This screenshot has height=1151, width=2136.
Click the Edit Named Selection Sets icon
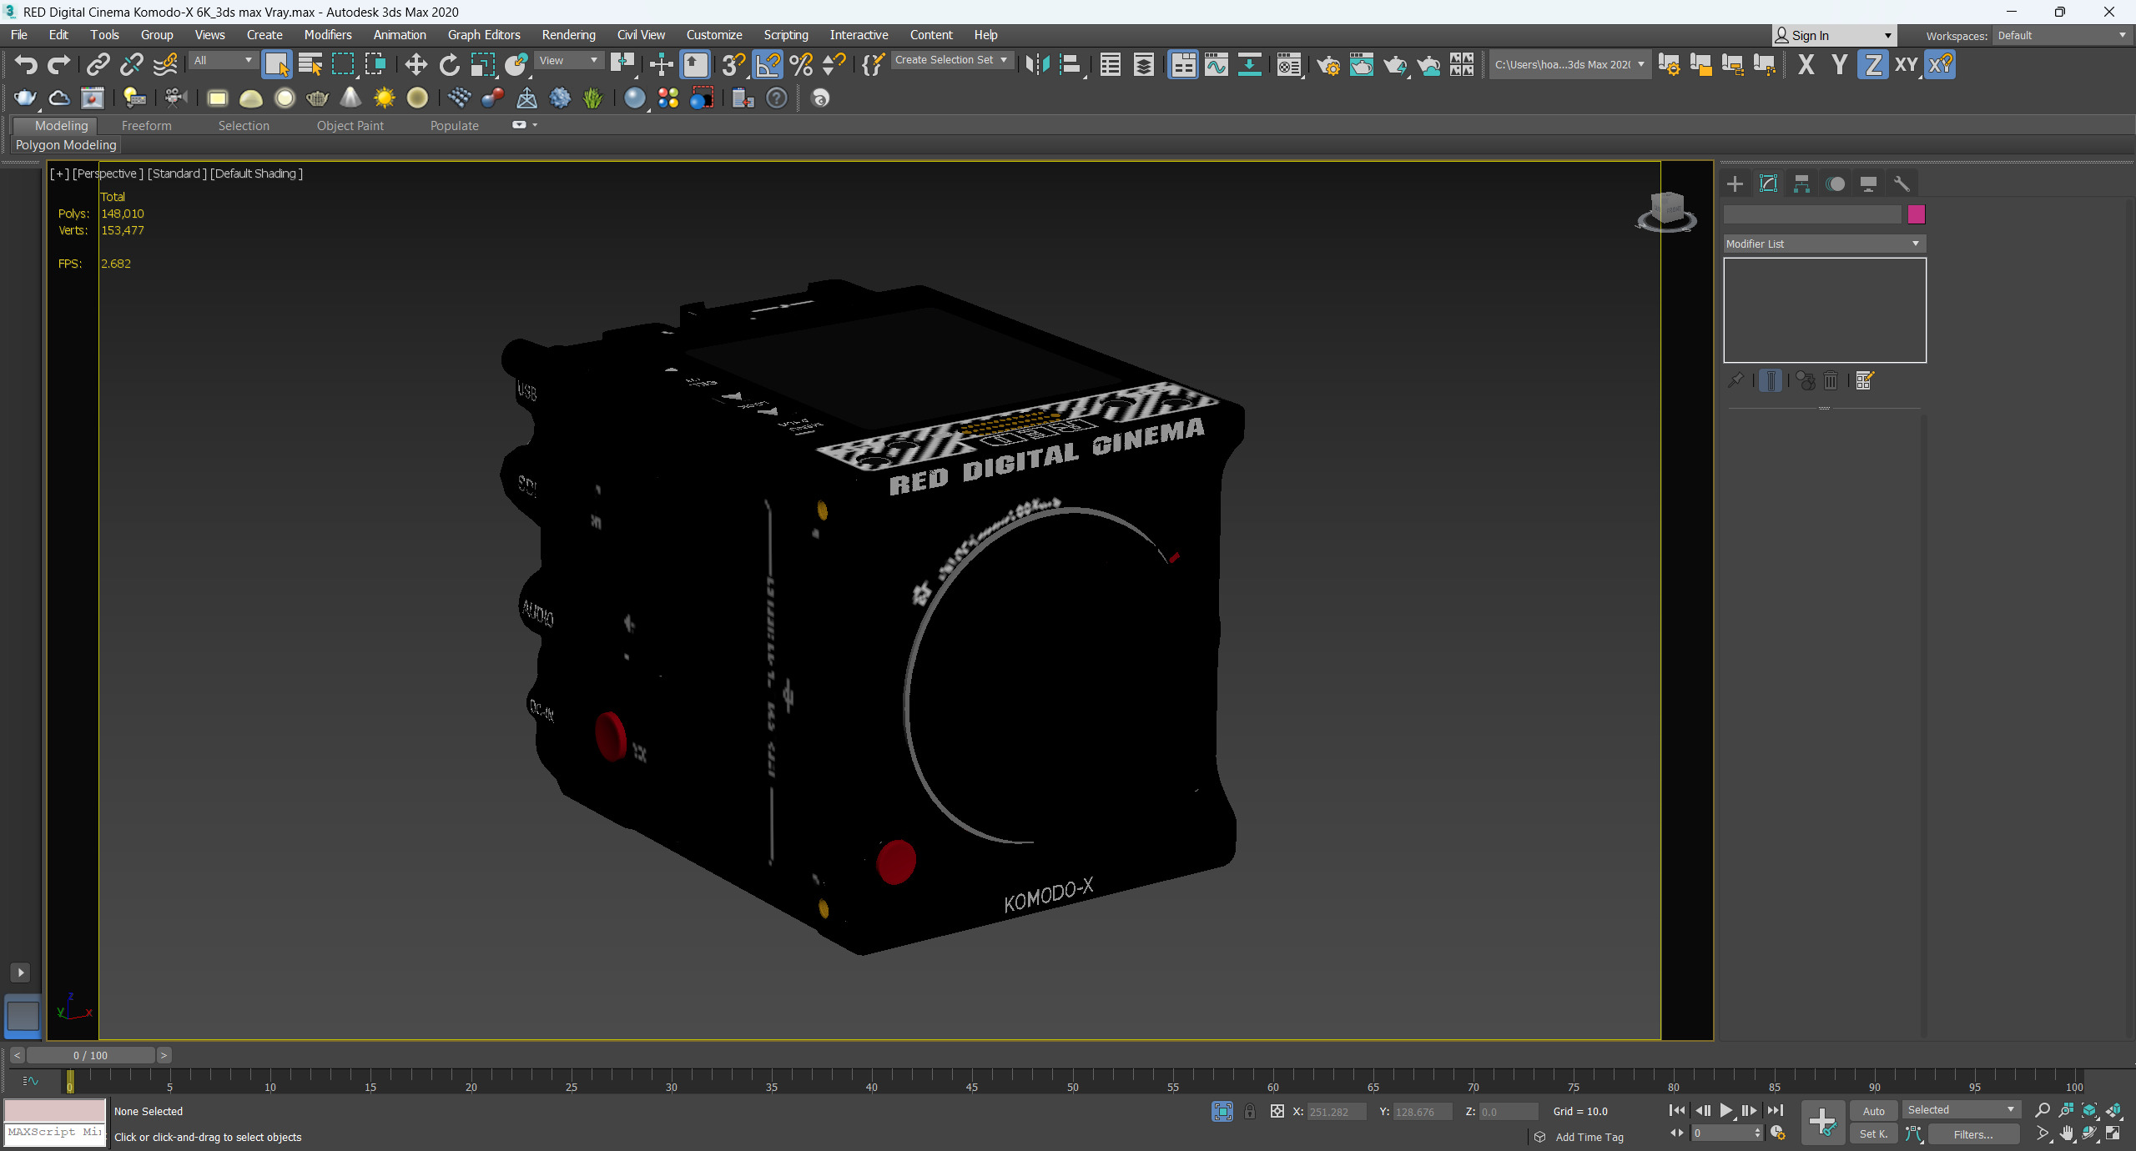873,64
